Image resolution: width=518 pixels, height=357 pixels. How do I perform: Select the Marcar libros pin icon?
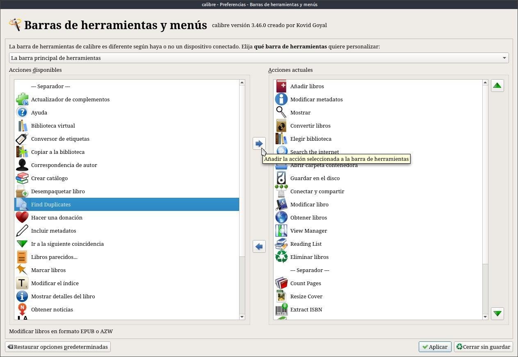coord(22,270)
